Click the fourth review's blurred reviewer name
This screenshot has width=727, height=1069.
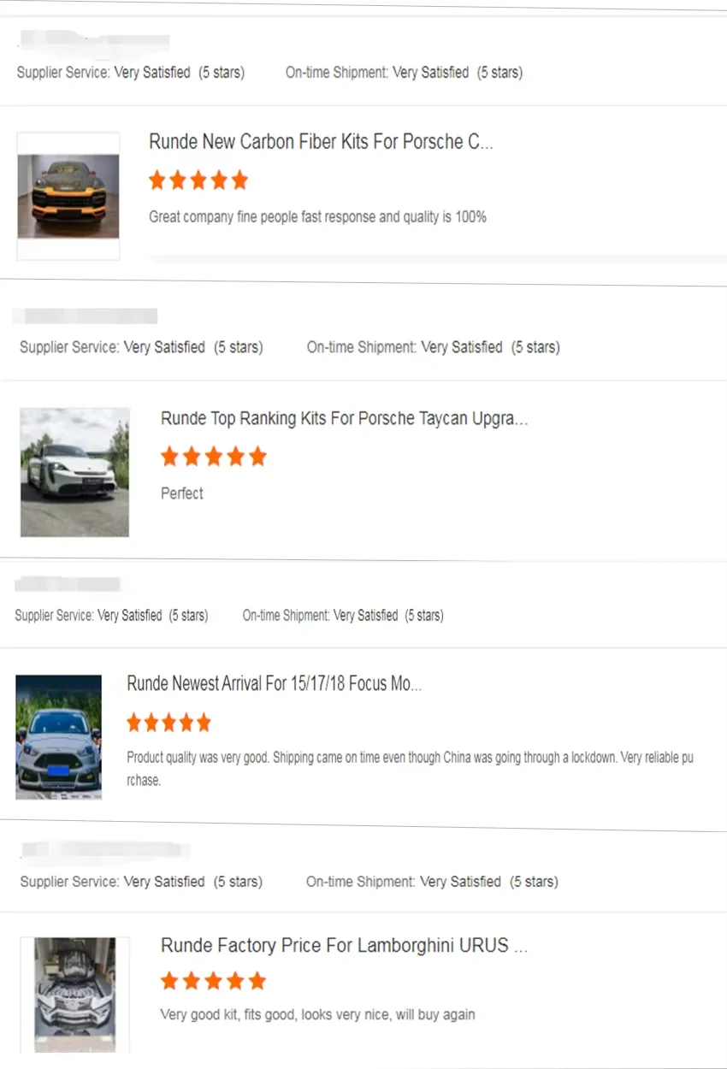coord(104,850)
